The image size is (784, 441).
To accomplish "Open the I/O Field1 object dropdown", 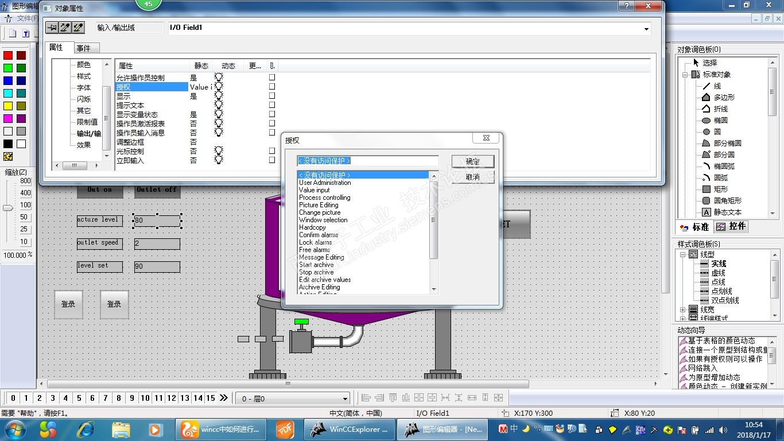I will (646, 29).
